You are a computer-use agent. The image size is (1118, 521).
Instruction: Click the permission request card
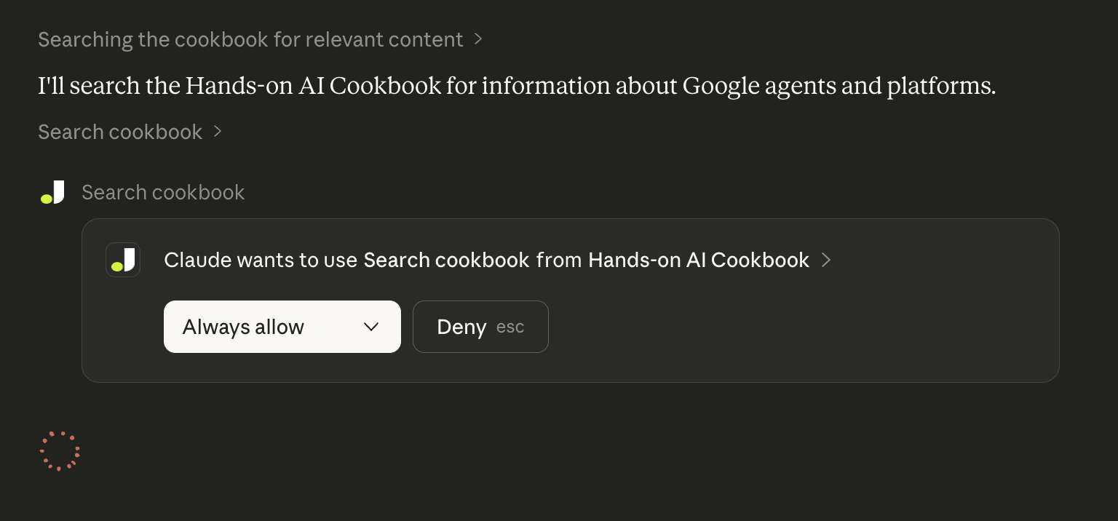[570, 300]
